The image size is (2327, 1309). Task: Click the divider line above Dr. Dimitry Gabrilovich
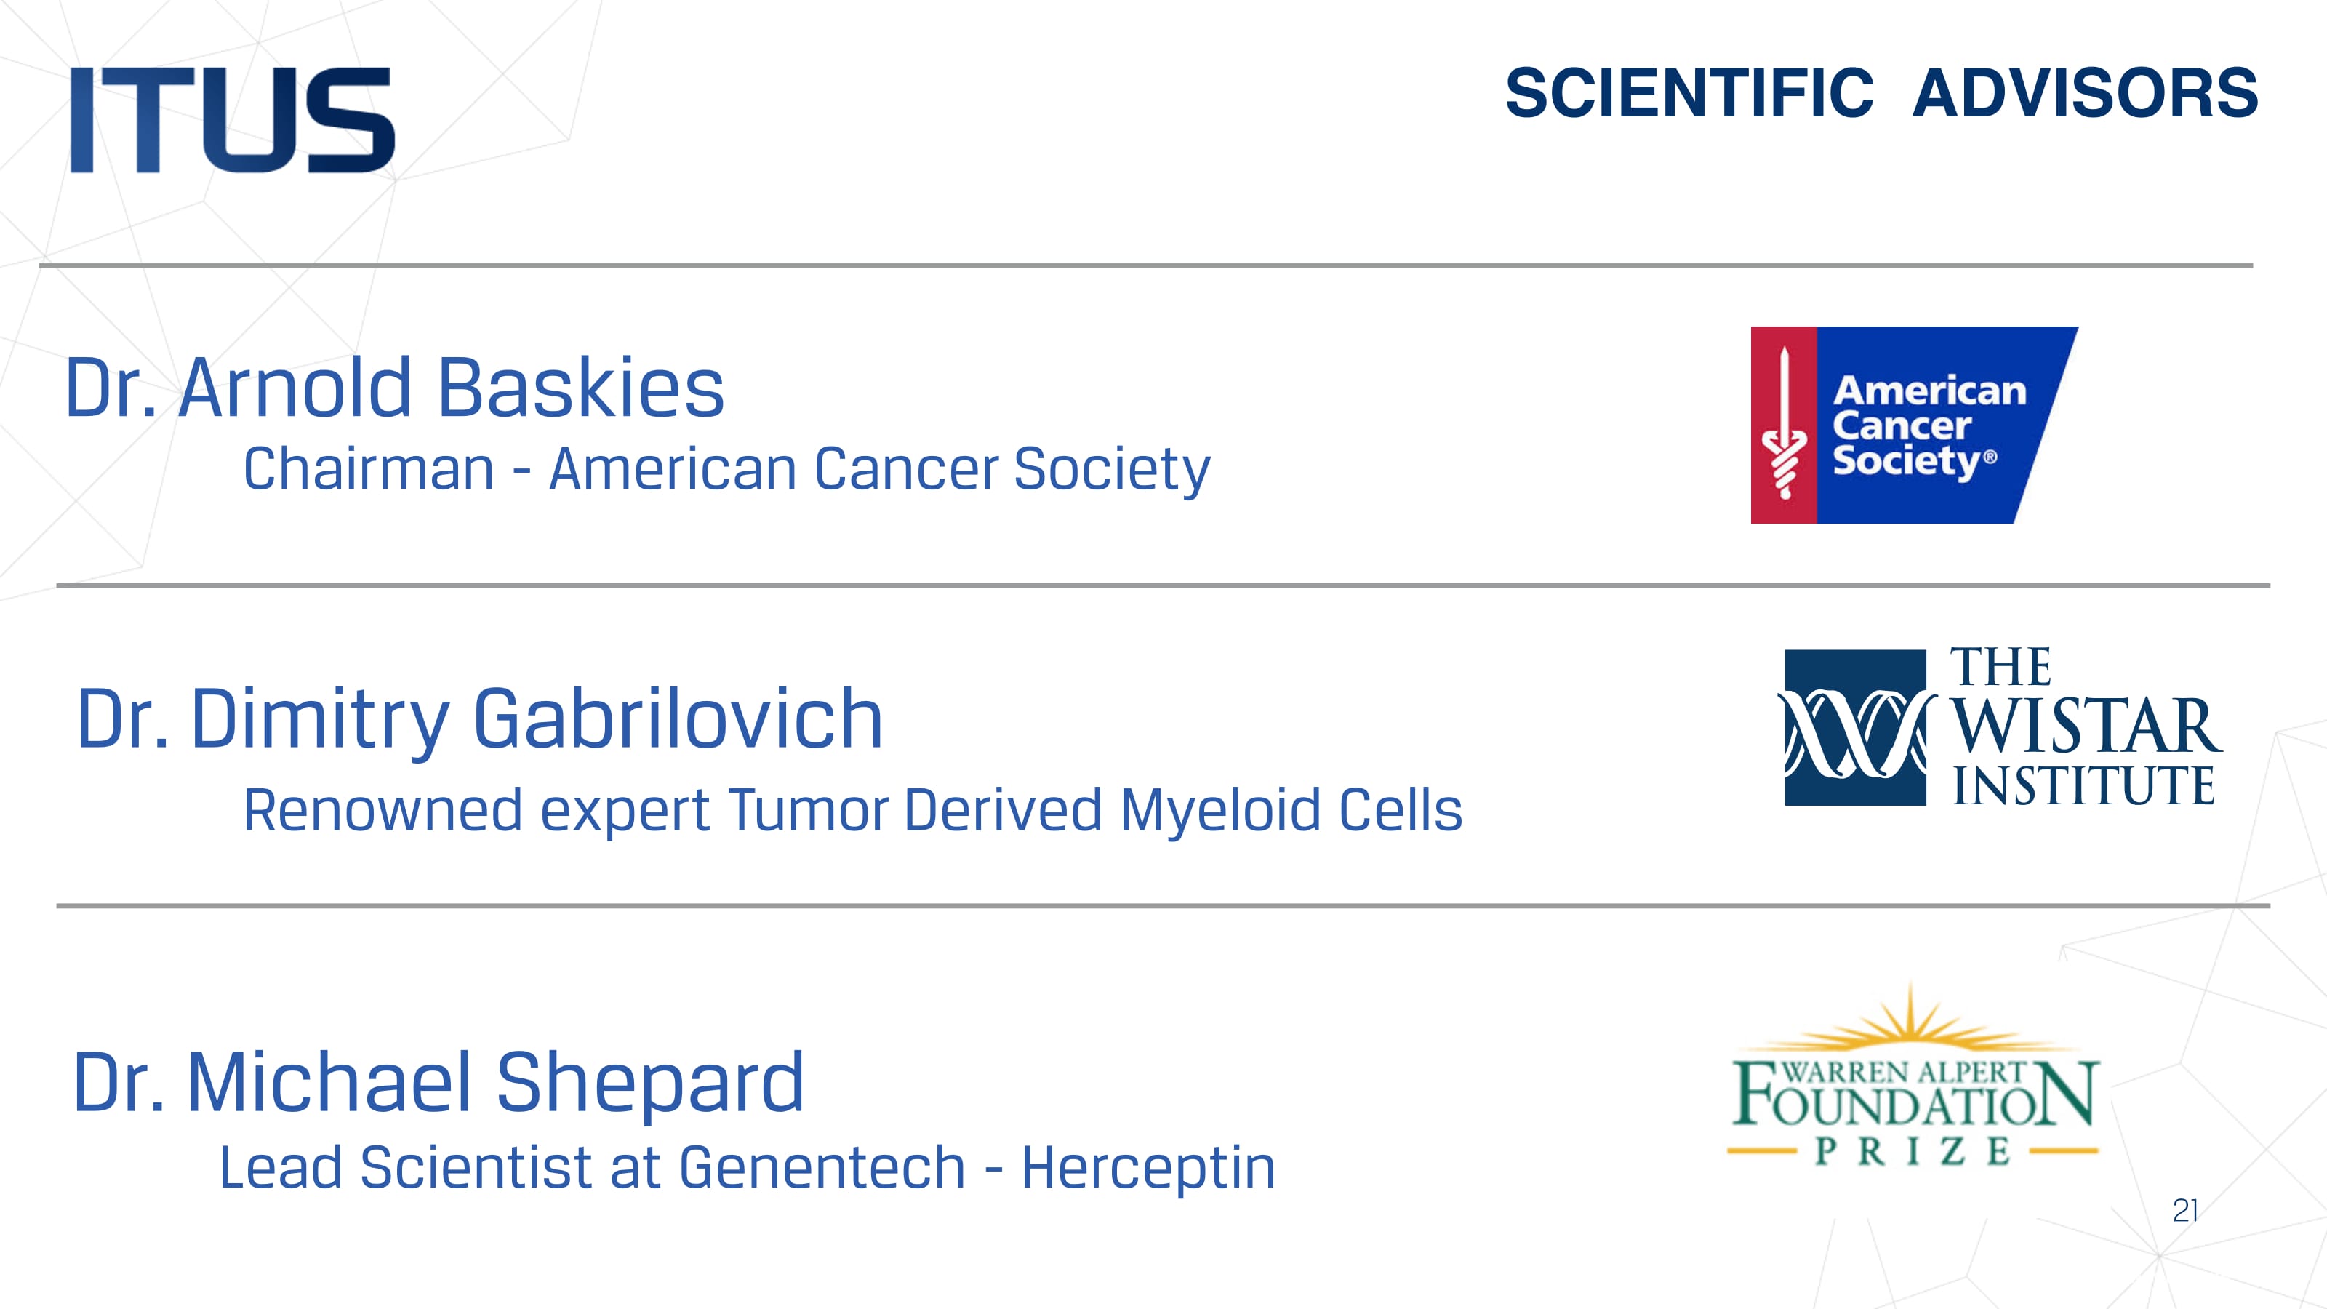click(1162, 585)
